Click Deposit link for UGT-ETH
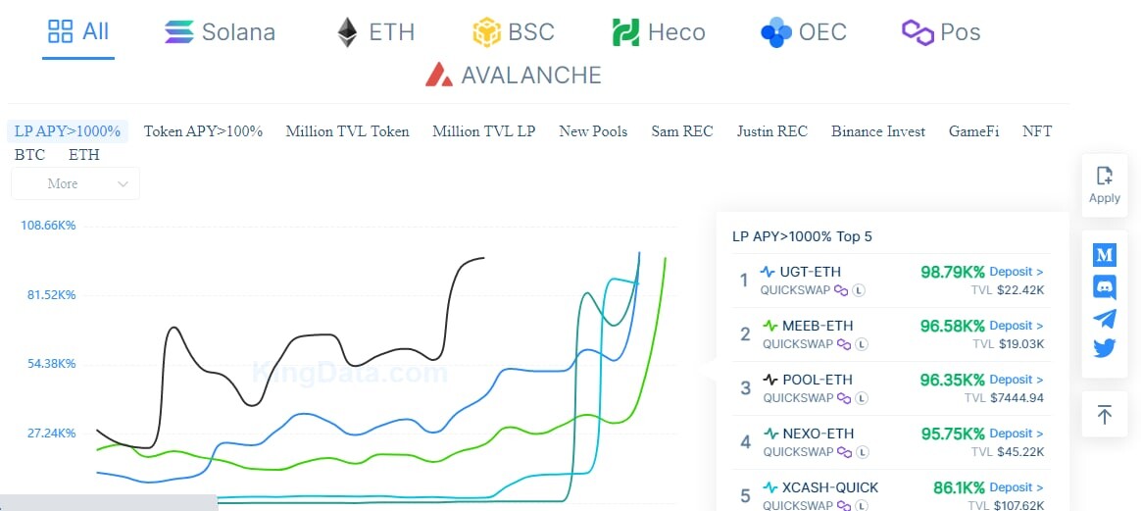The width and height of the screenshot is (1141, 511). point(1017,272)
